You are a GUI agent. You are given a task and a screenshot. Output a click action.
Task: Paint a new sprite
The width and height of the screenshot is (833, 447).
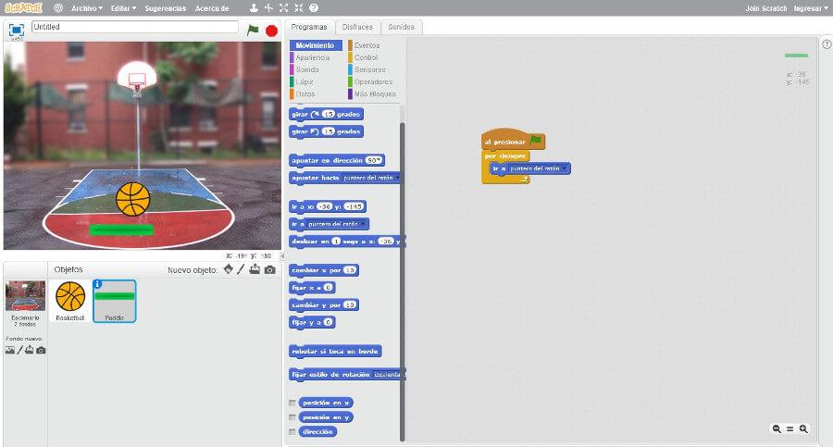tap(241, 269)
